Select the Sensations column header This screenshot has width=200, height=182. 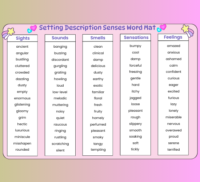pyautogui.click(x=136, y=37)
